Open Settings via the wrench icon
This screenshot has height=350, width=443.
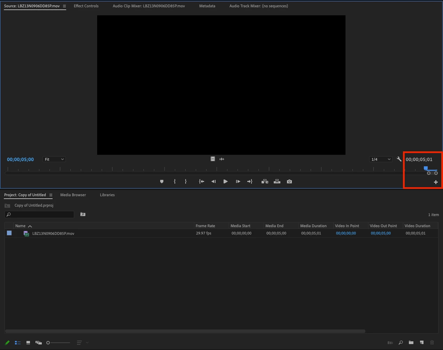(x=399, y=159)
